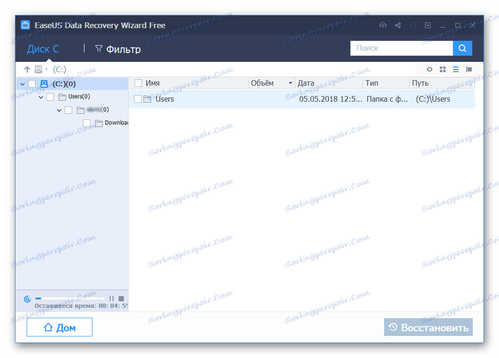This screenshot has width=499, height=358.
Task: Open cloud upload icon in title bar
Action: pyautogui.click(x=383, y=25)
